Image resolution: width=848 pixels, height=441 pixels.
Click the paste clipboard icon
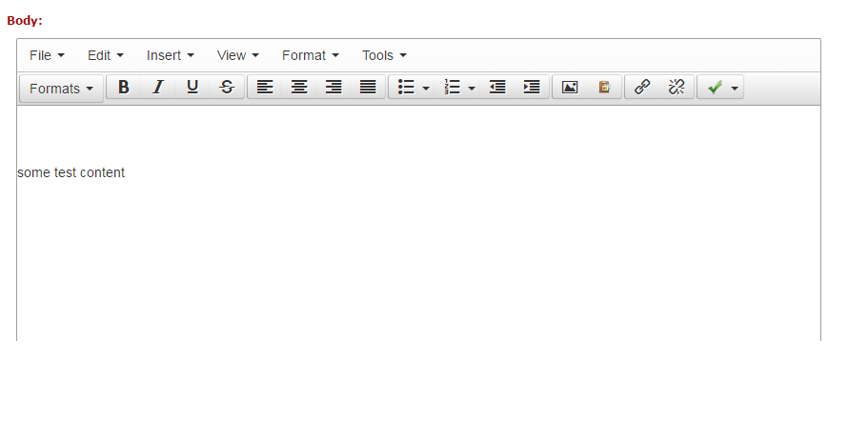[604, 87]
